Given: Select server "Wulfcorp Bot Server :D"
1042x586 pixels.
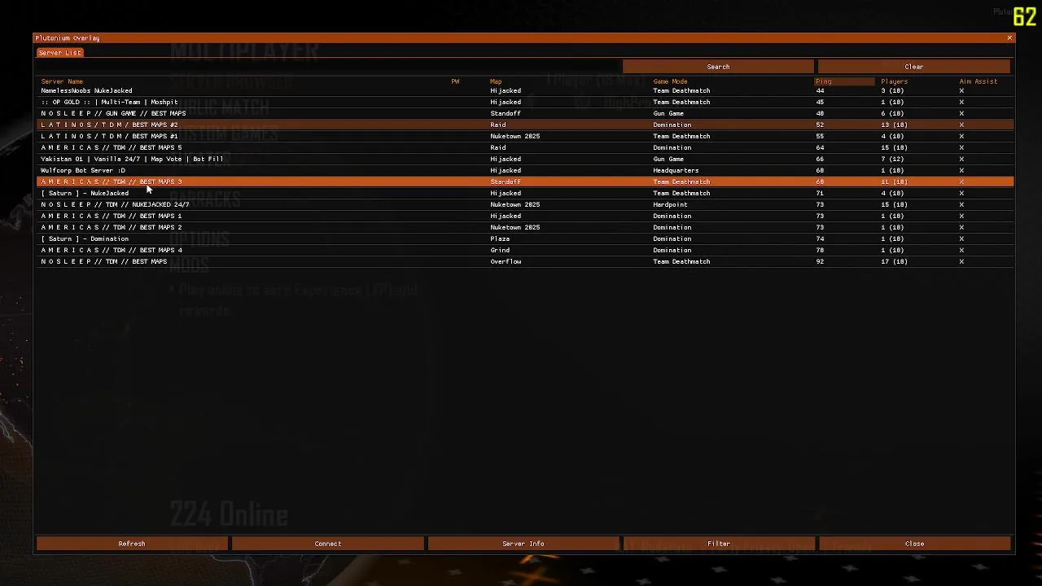Looking at the screenshot, I should (x=525, y=170).
